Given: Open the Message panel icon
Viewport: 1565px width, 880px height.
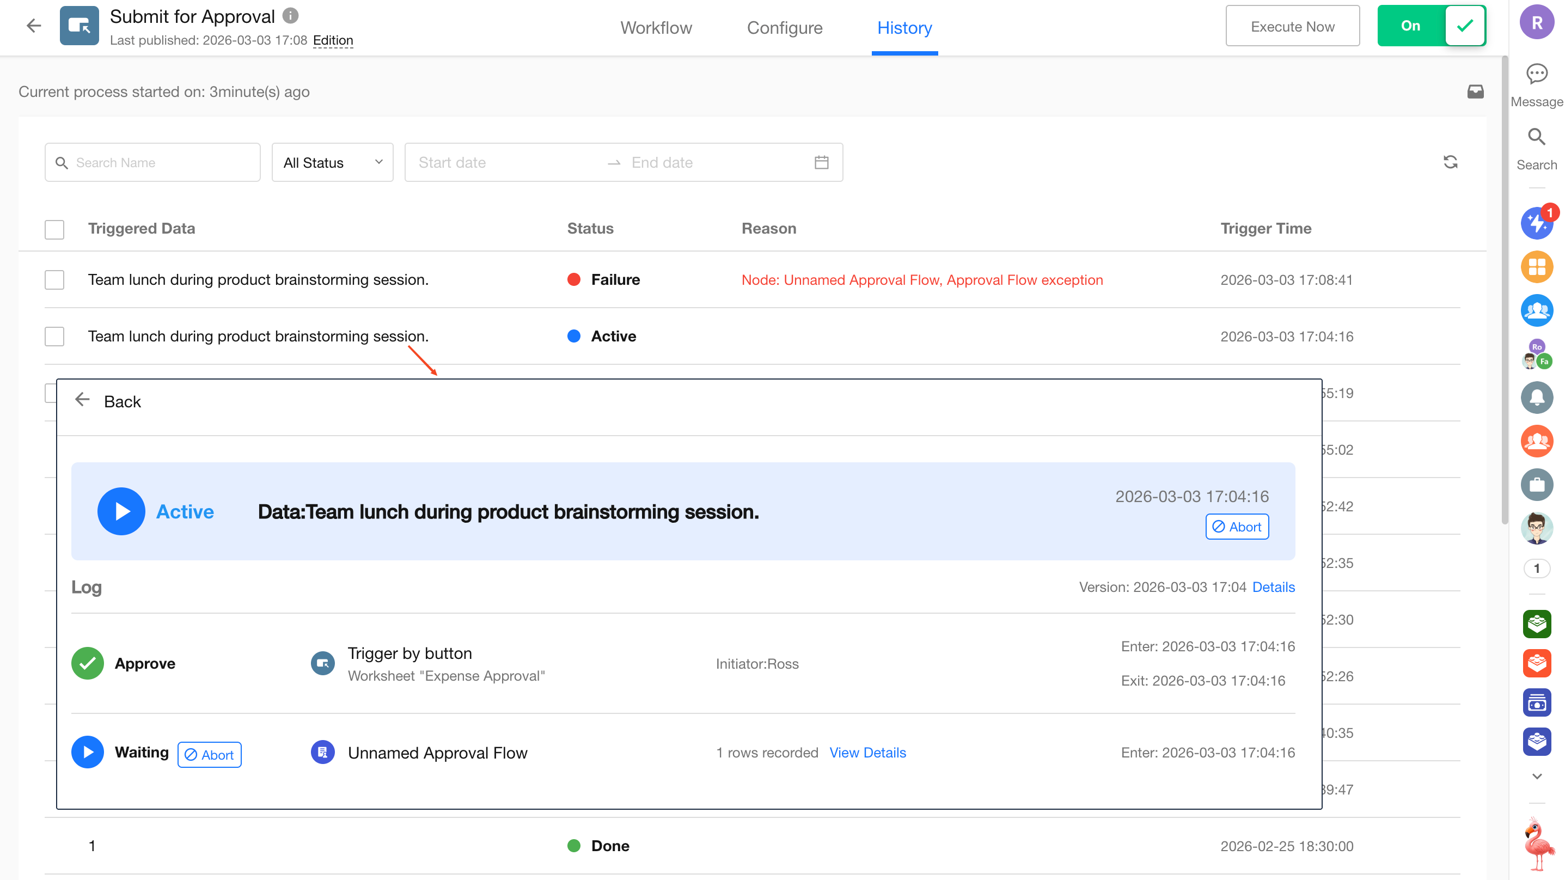Looking at the screenshot, I should (1537, 75).
